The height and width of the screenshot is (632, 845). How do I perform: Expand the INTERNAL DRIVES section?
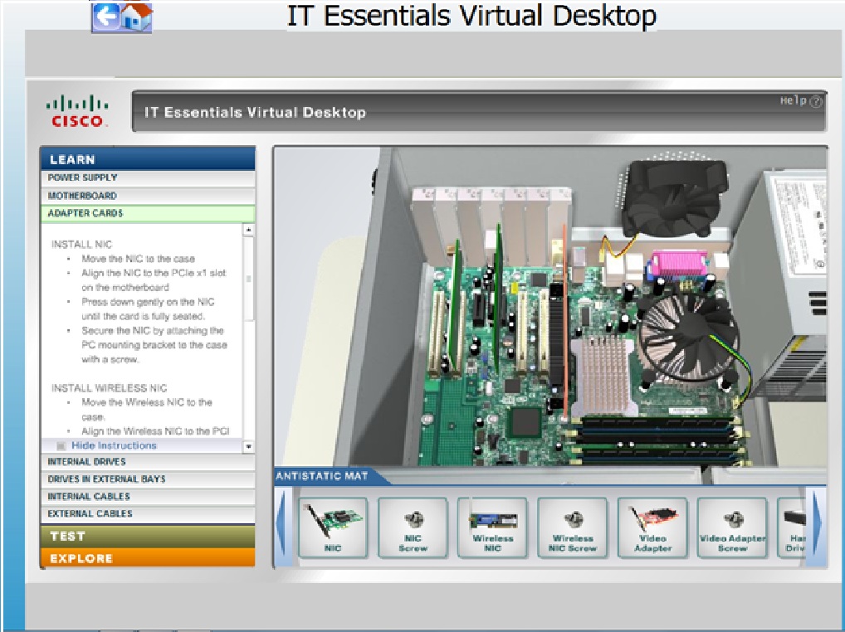click(147, 461)
